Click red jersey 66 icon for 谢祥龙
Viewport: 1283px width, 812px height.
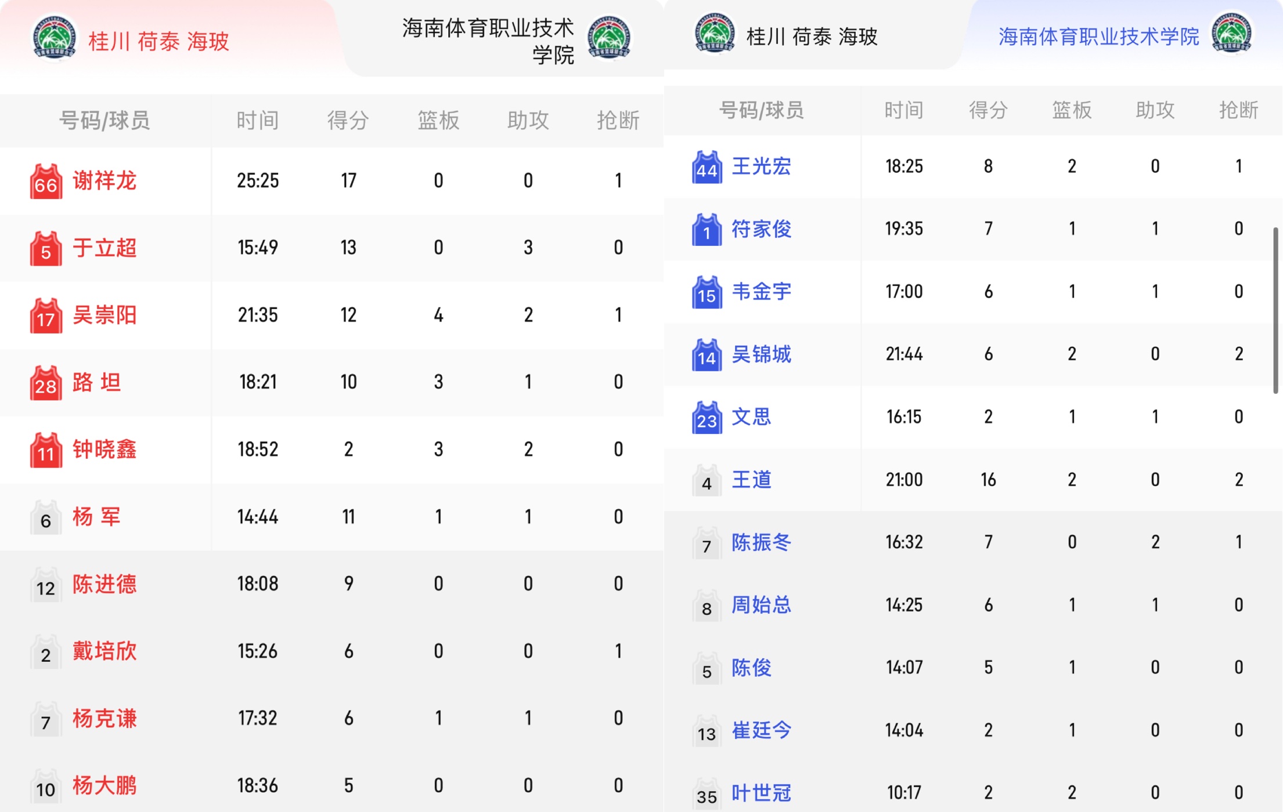tap(46, 182)
